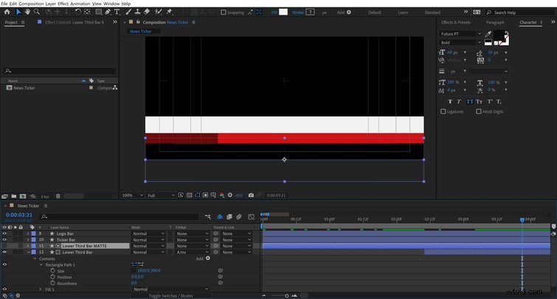
Task: Open the Bold font style dropdown
Action: [460, 42]
